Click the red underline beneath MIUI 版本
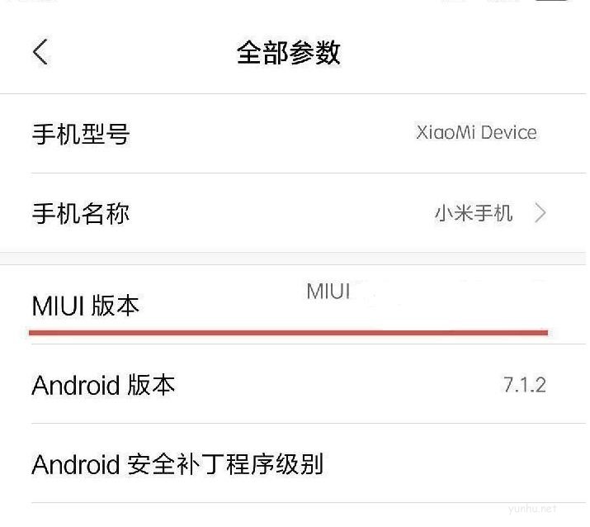590x527 pixels. (x=288, y=332)
